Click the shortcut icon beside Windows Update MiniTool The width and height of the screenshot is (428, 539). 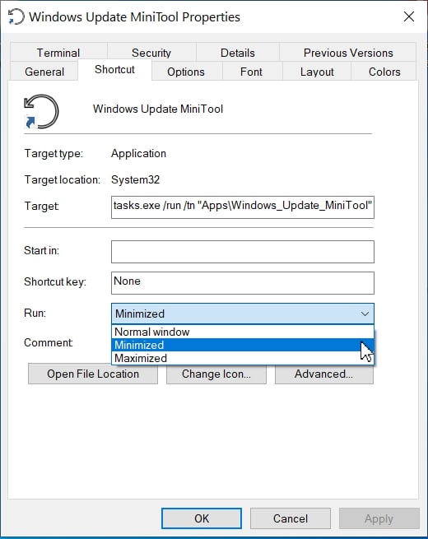(x=41, y=112)
